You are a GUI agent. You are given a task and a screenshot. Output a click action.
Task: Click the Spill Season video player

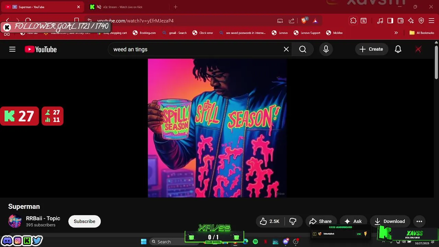point(217,128)
